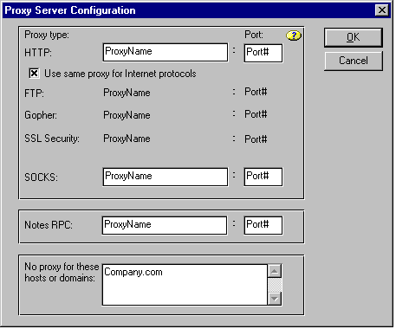This screenshot has width=396, height=329.
Task: Click the SSL Security Port# value
Action: pos(256,139)
